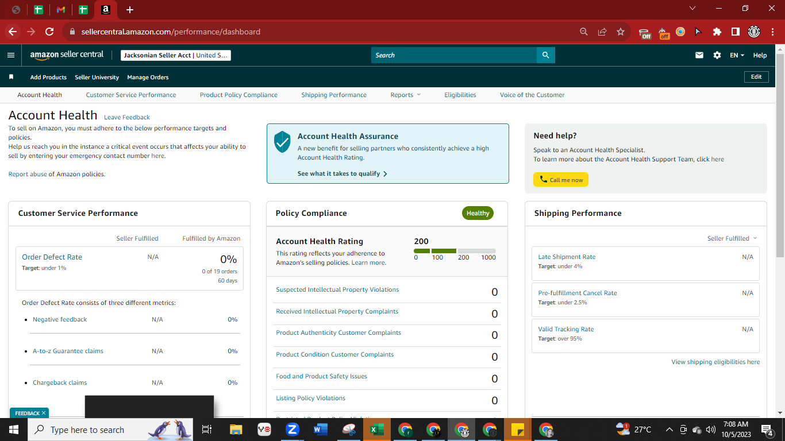This screenshot has height=441, width=785.
Task: Click the Edit button
Action: click(756, 77)
